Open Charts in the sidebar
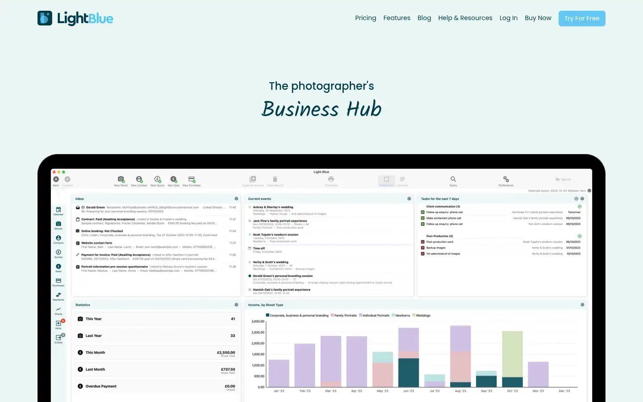Image resolution: width=643 pixels, height=402 pixels. (x=58, y=310)
